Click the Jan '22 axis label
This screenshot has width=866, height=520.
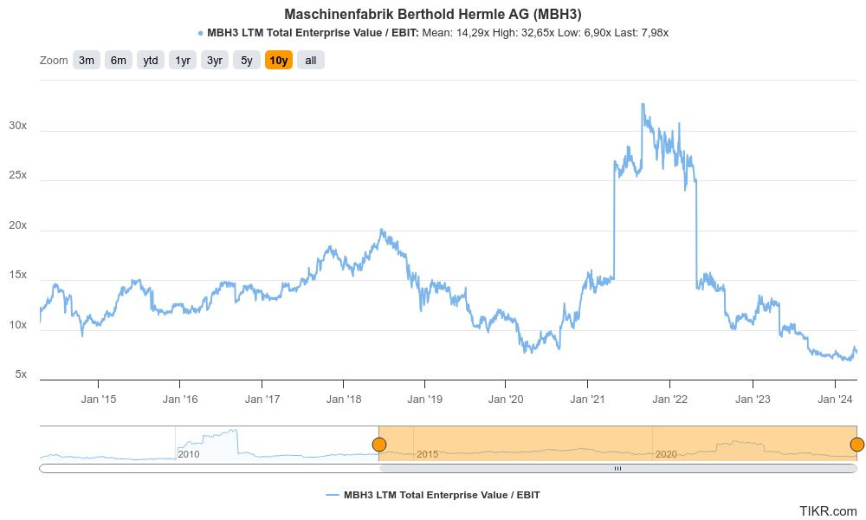tap(669, 399)
